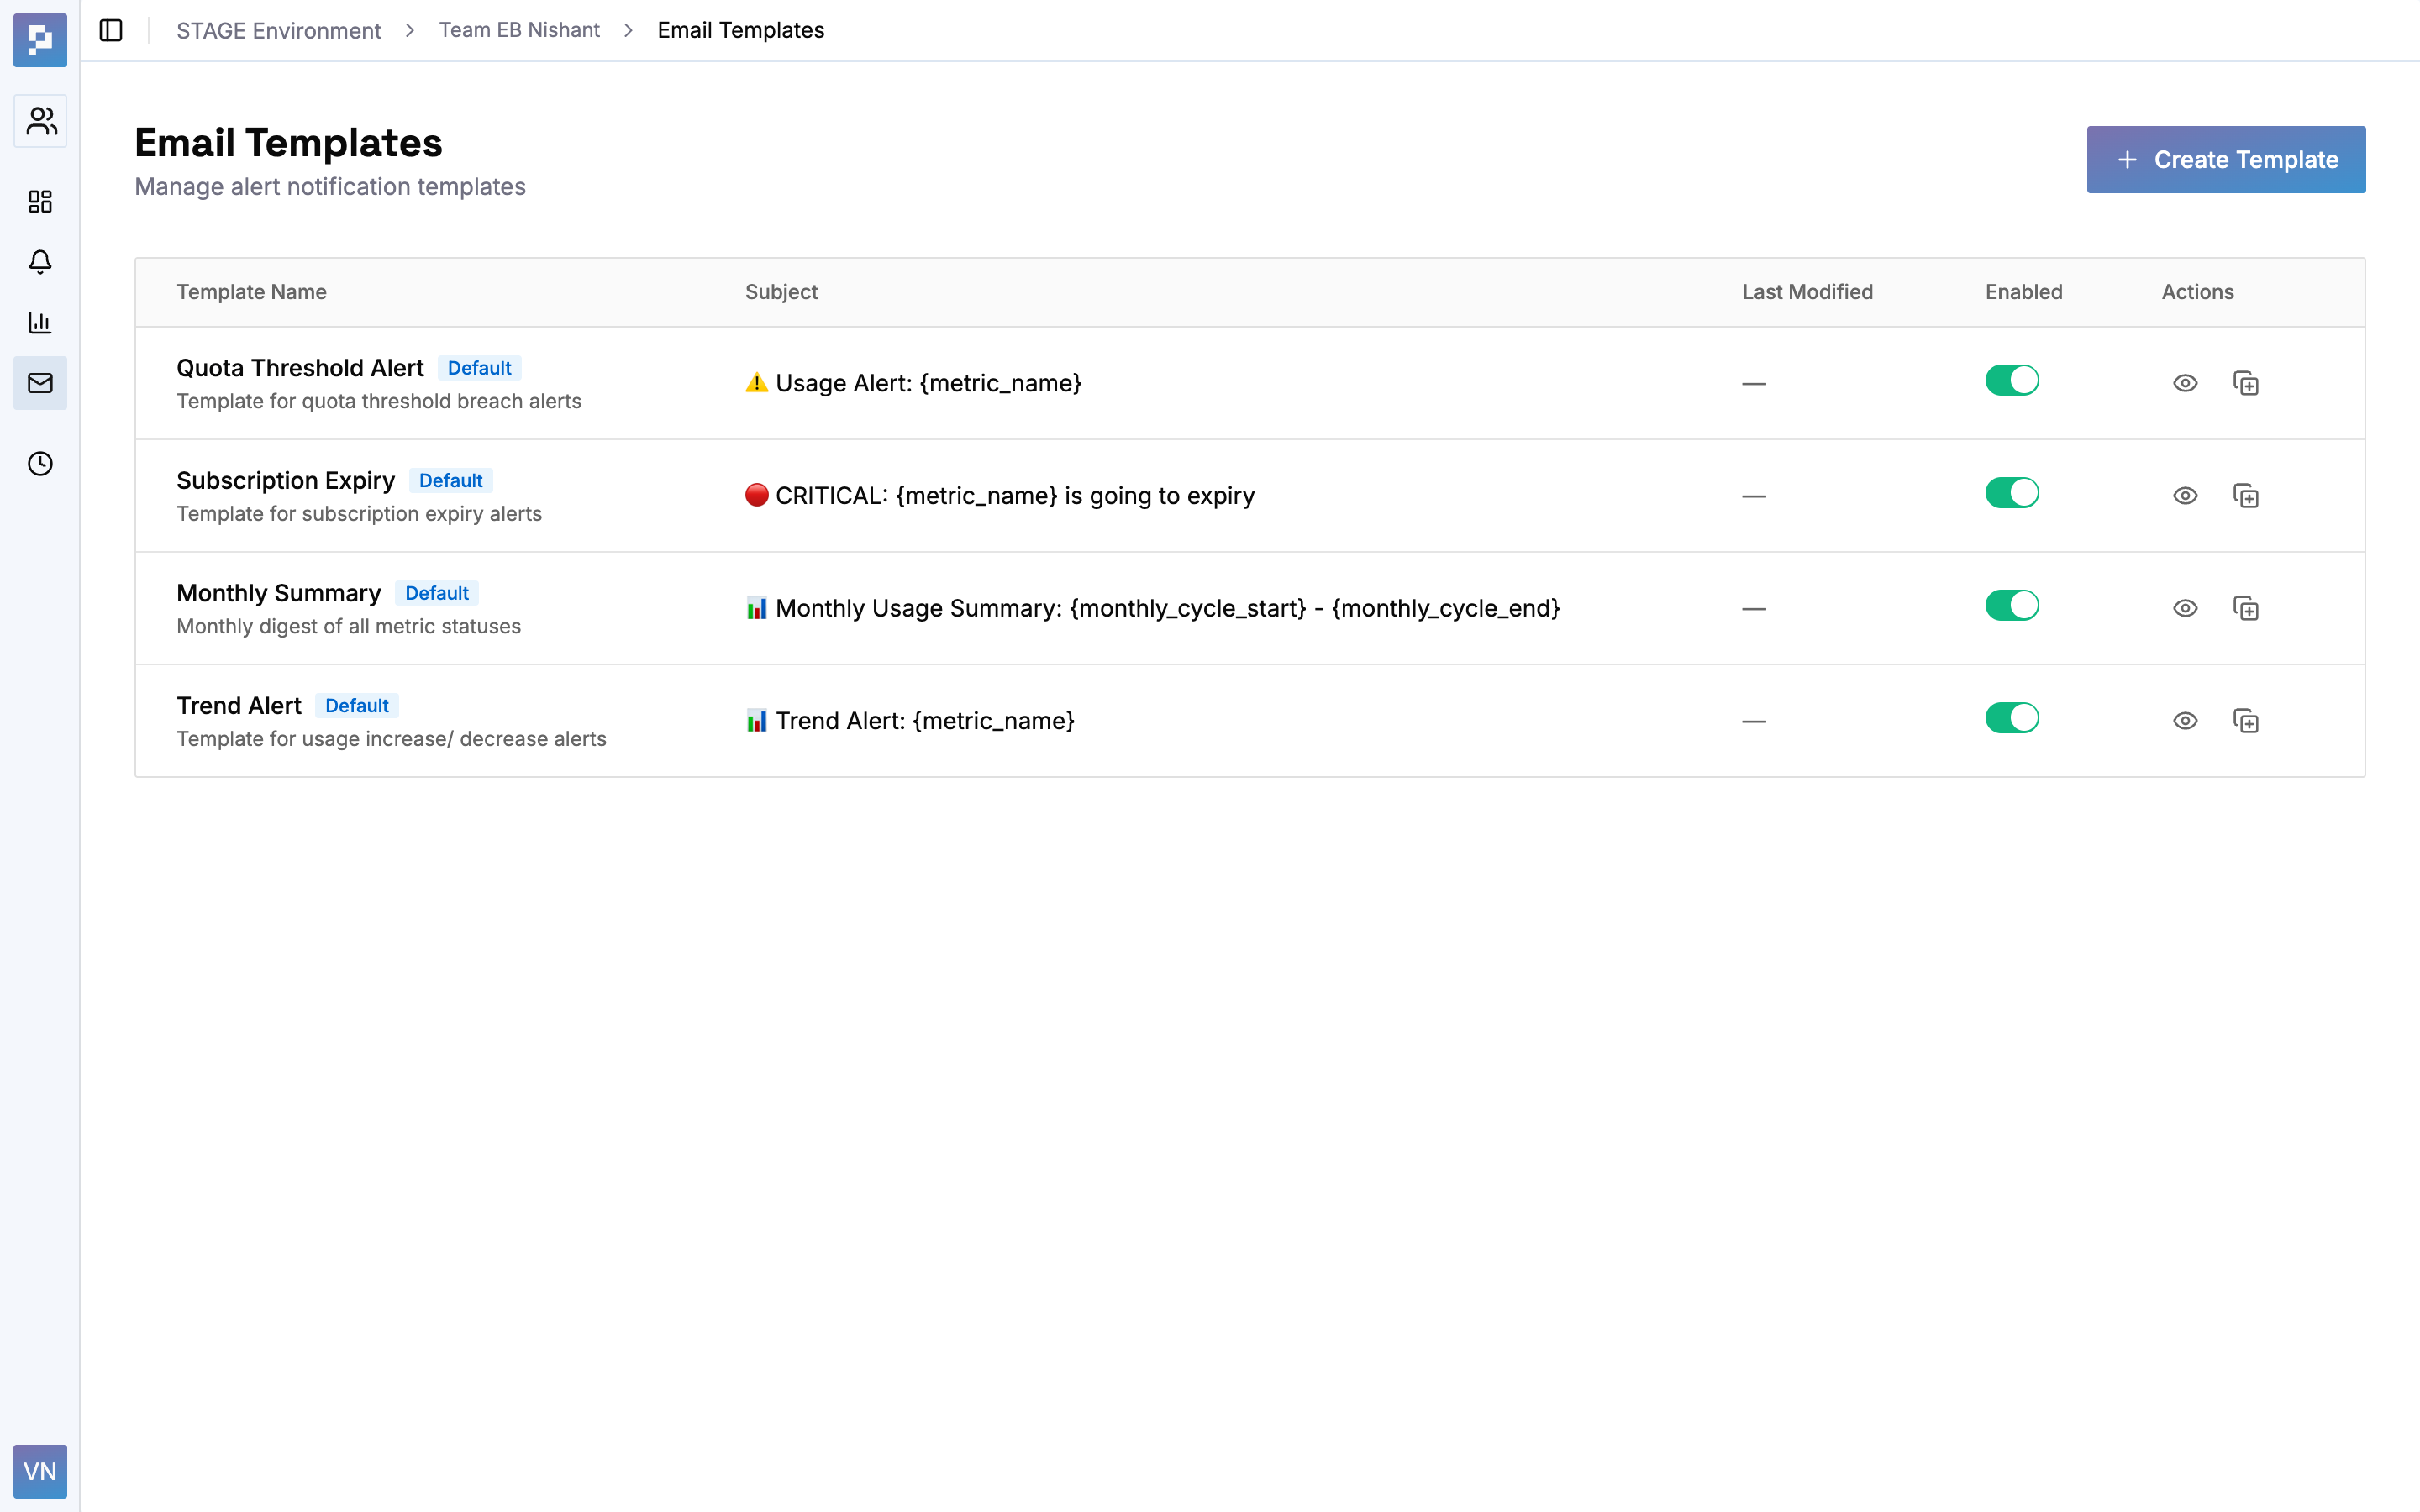Screen dimensions: 2420x1512
Task: Open the bar chart analytics sidebar icon
Action: (x=40, y=322)
